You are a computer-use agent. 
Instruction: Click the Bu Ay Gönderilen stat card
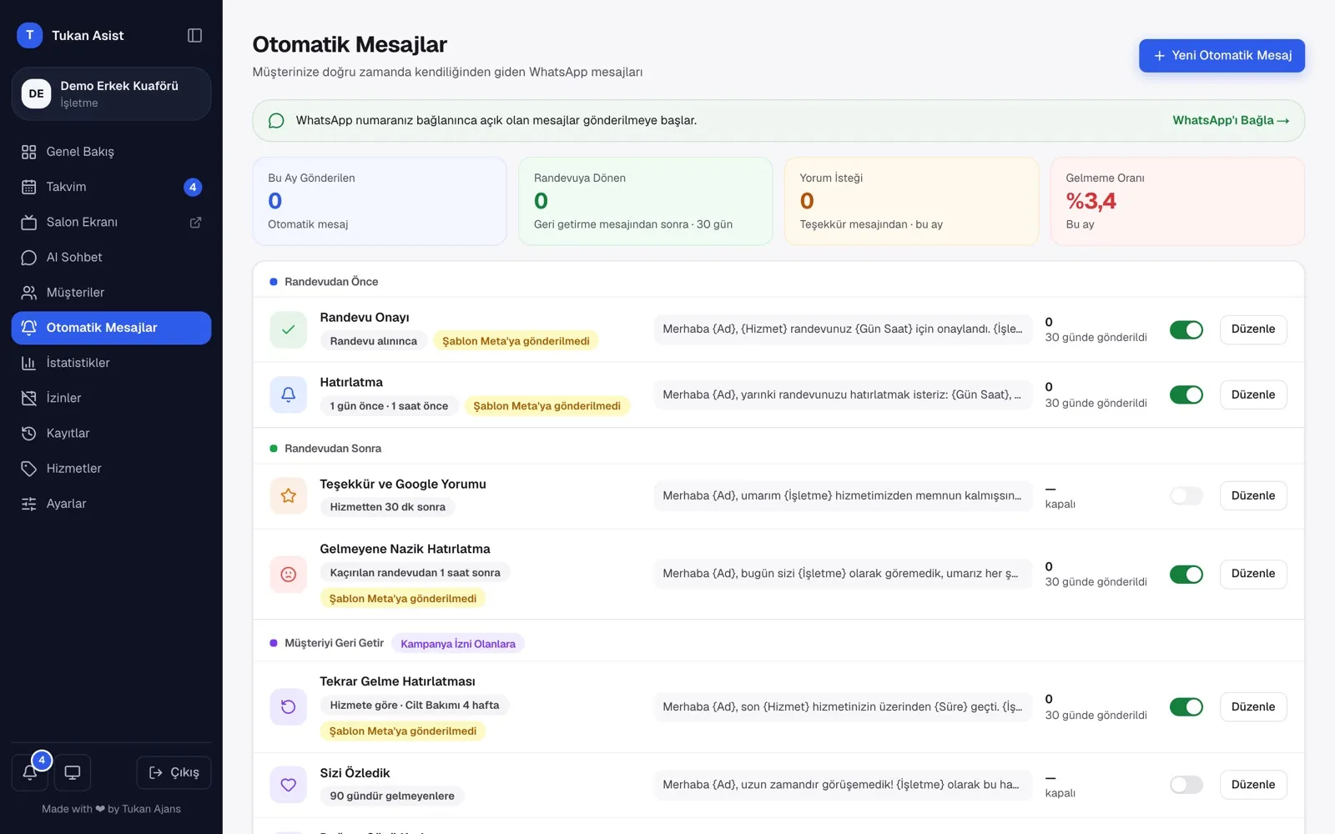380,201
